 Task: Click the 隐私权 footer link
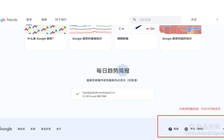pos(21,129)
